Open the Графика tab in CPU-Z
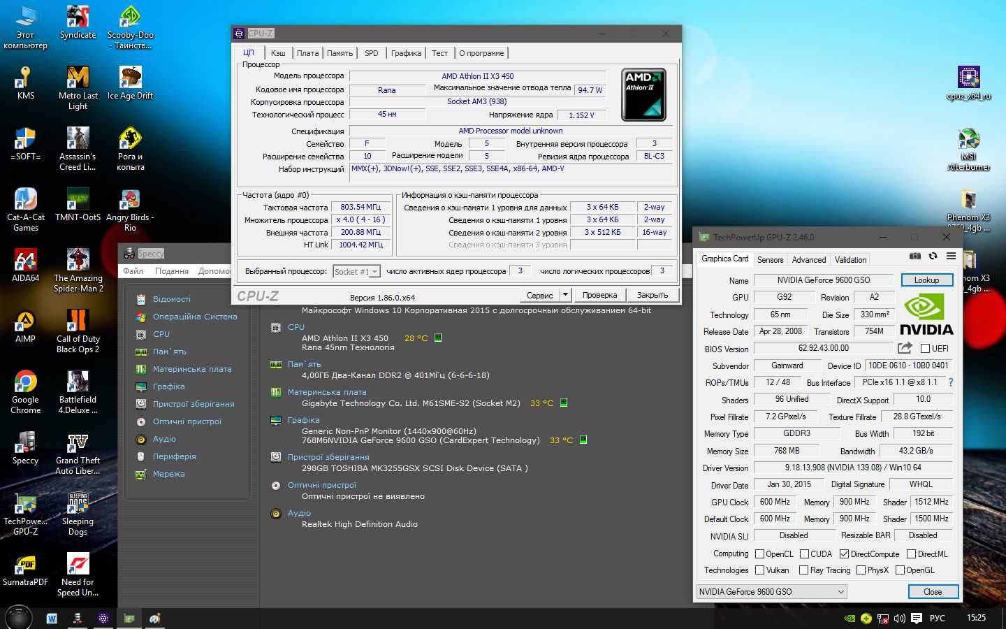The width and height of the screenshot is (1006, 629). click(406, 53)
